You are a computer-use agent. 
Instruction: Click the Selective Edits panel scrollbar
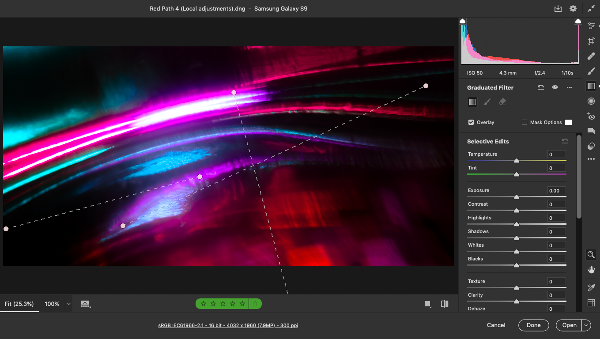[x=579, y=177]
